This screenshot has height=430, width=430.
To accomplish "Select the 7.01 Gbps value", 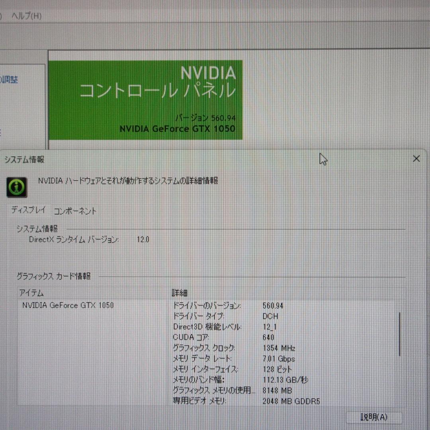I will 279,359.
